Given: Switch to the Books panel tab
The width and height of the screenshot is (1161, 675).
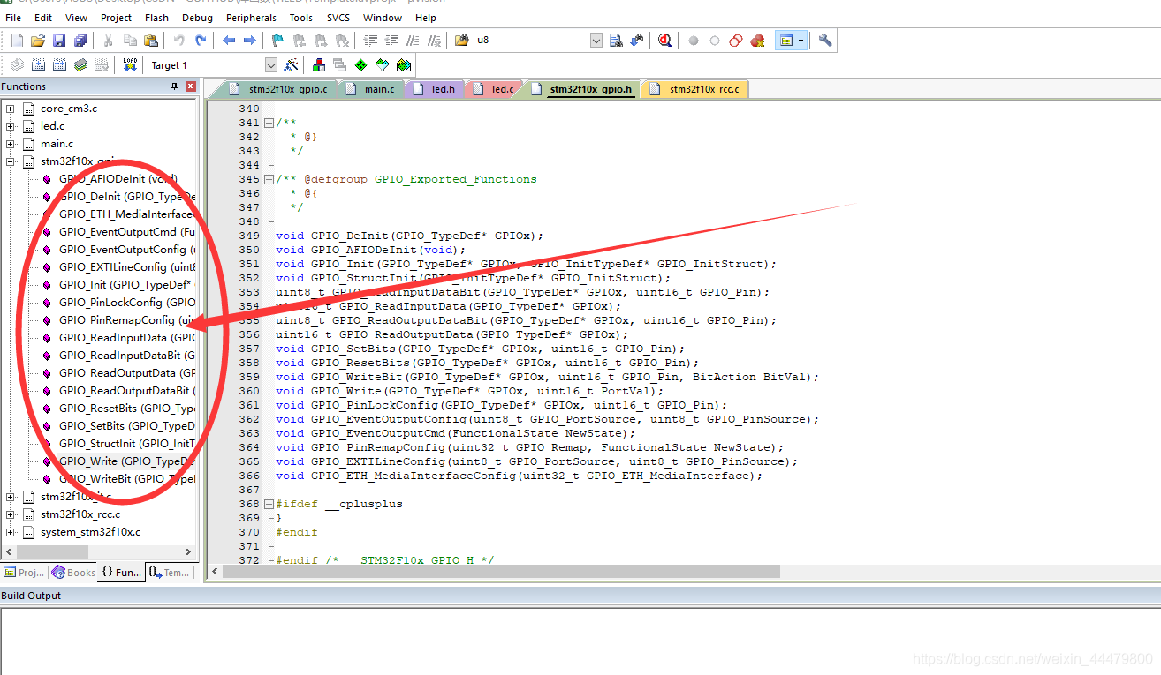Looking at the screenshot, I should [x=72, y=573].
